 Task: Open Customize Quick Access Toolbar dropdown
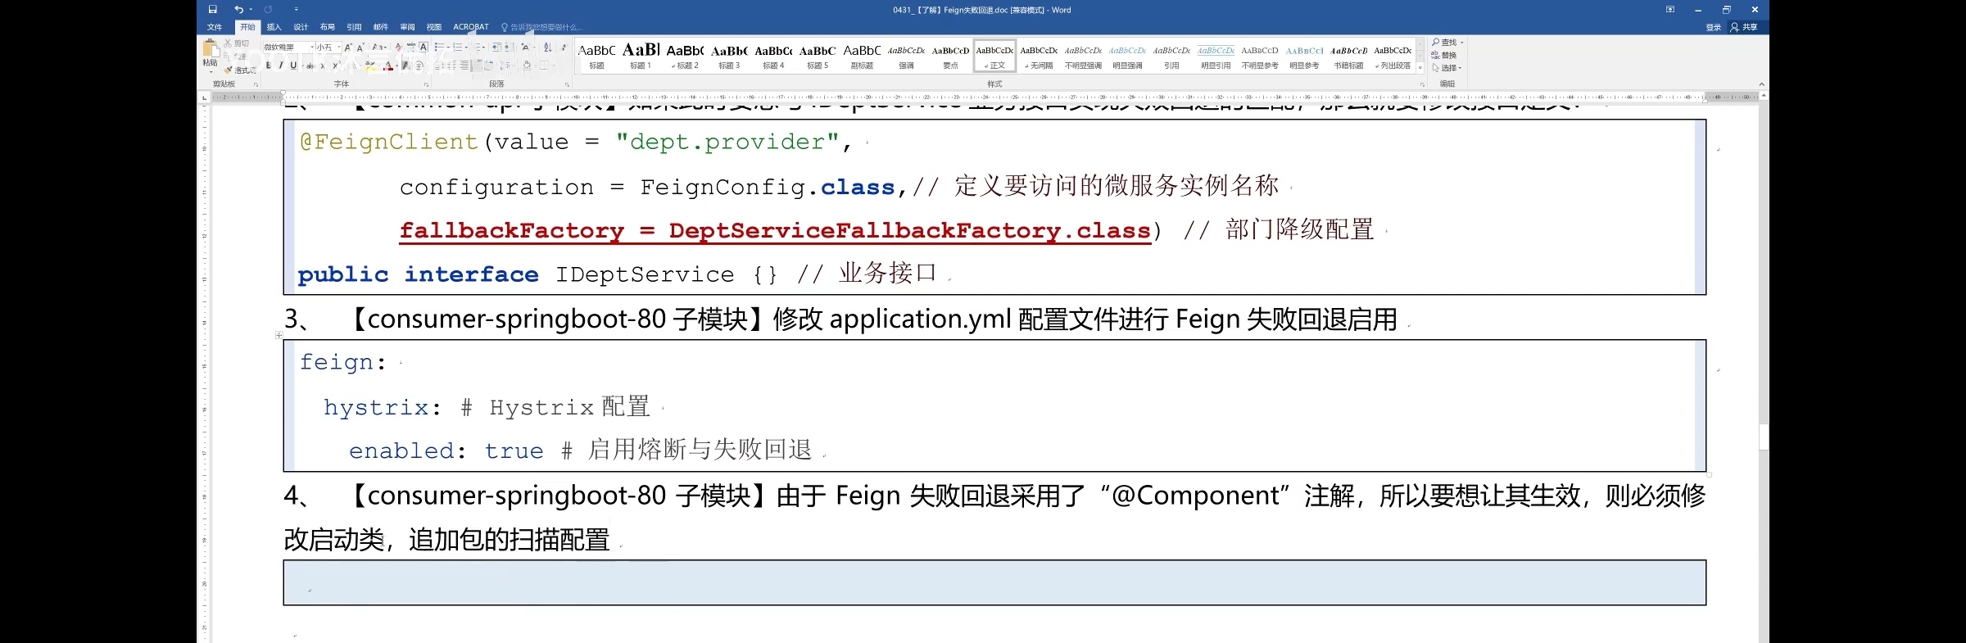point(297,10)
